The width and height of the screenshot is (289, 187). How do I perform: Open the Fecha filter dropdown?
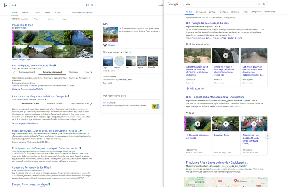tap(37, 19)
